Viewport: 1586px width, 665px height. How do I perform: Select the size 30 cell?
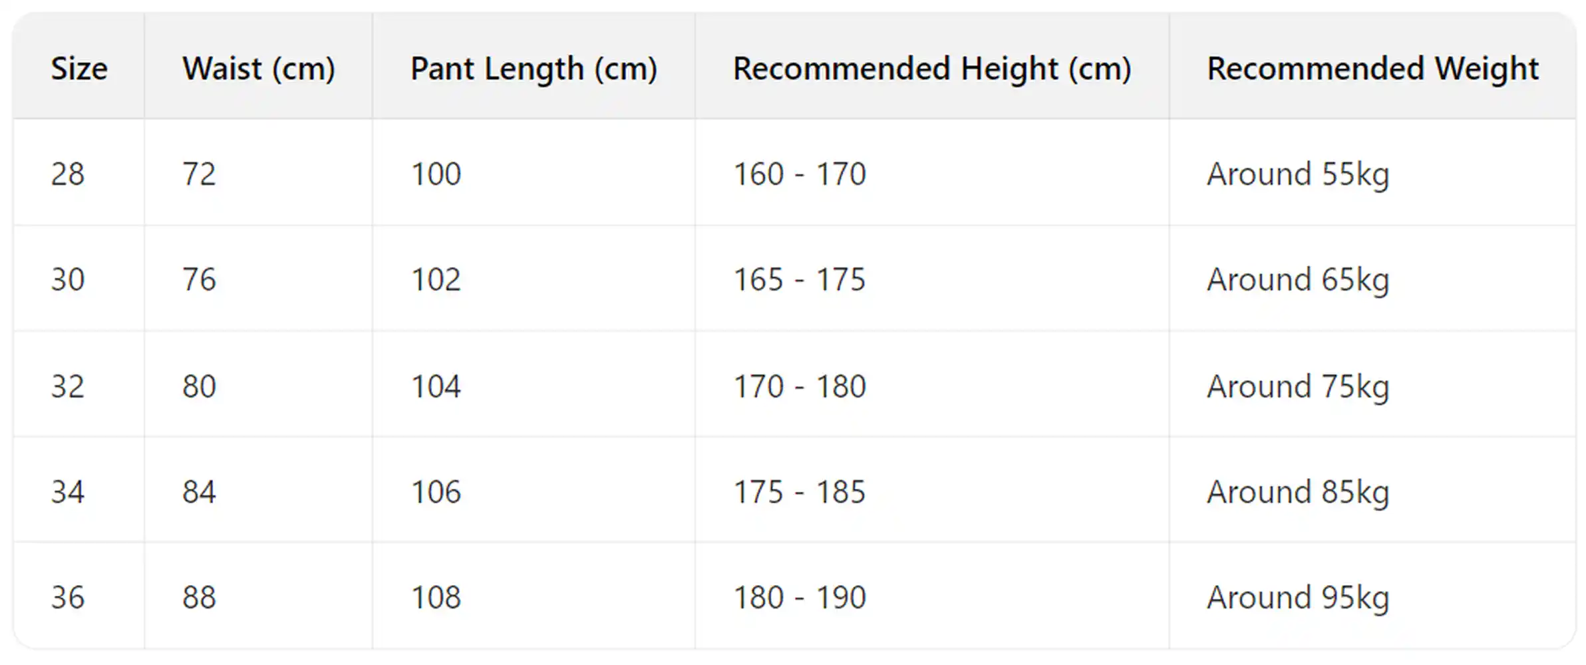tap(68, 279)
